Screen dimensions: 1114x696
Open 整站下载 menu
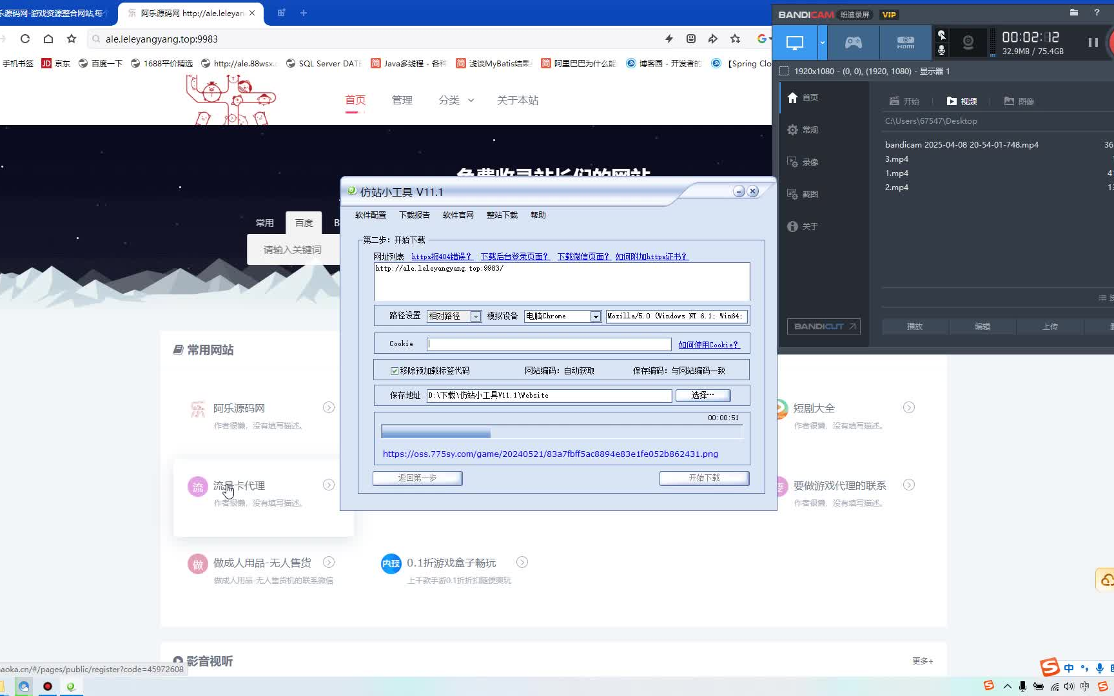(x=502, y=215)
